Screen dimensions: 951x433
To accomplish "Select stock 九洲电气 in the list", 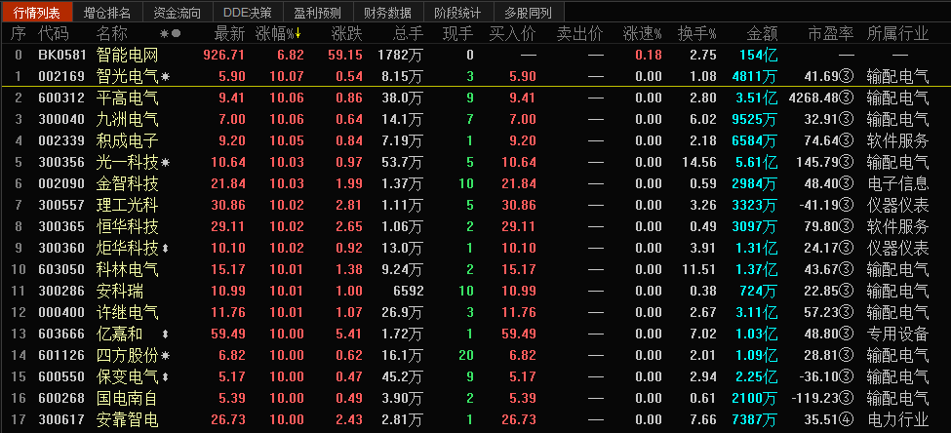I will coord(128,120).
